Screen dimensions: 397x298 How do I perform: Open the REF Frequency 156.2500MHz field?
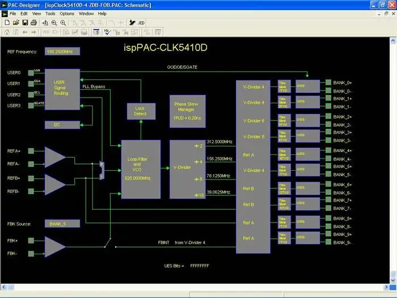click(62, 51)
